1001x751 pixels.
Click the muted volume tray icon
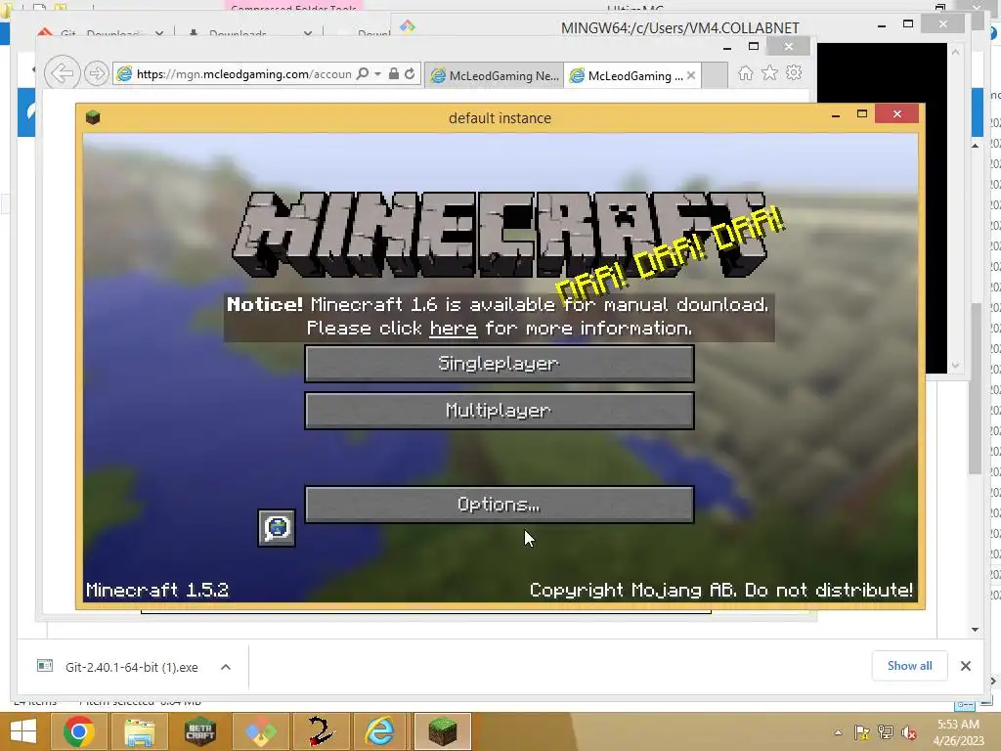[x=909, y=732]
